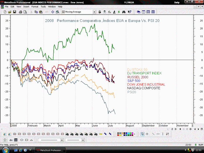Click the NASDAQ COMPOSITE legend label
Screen dimensions: 204x153
point(144,88)
